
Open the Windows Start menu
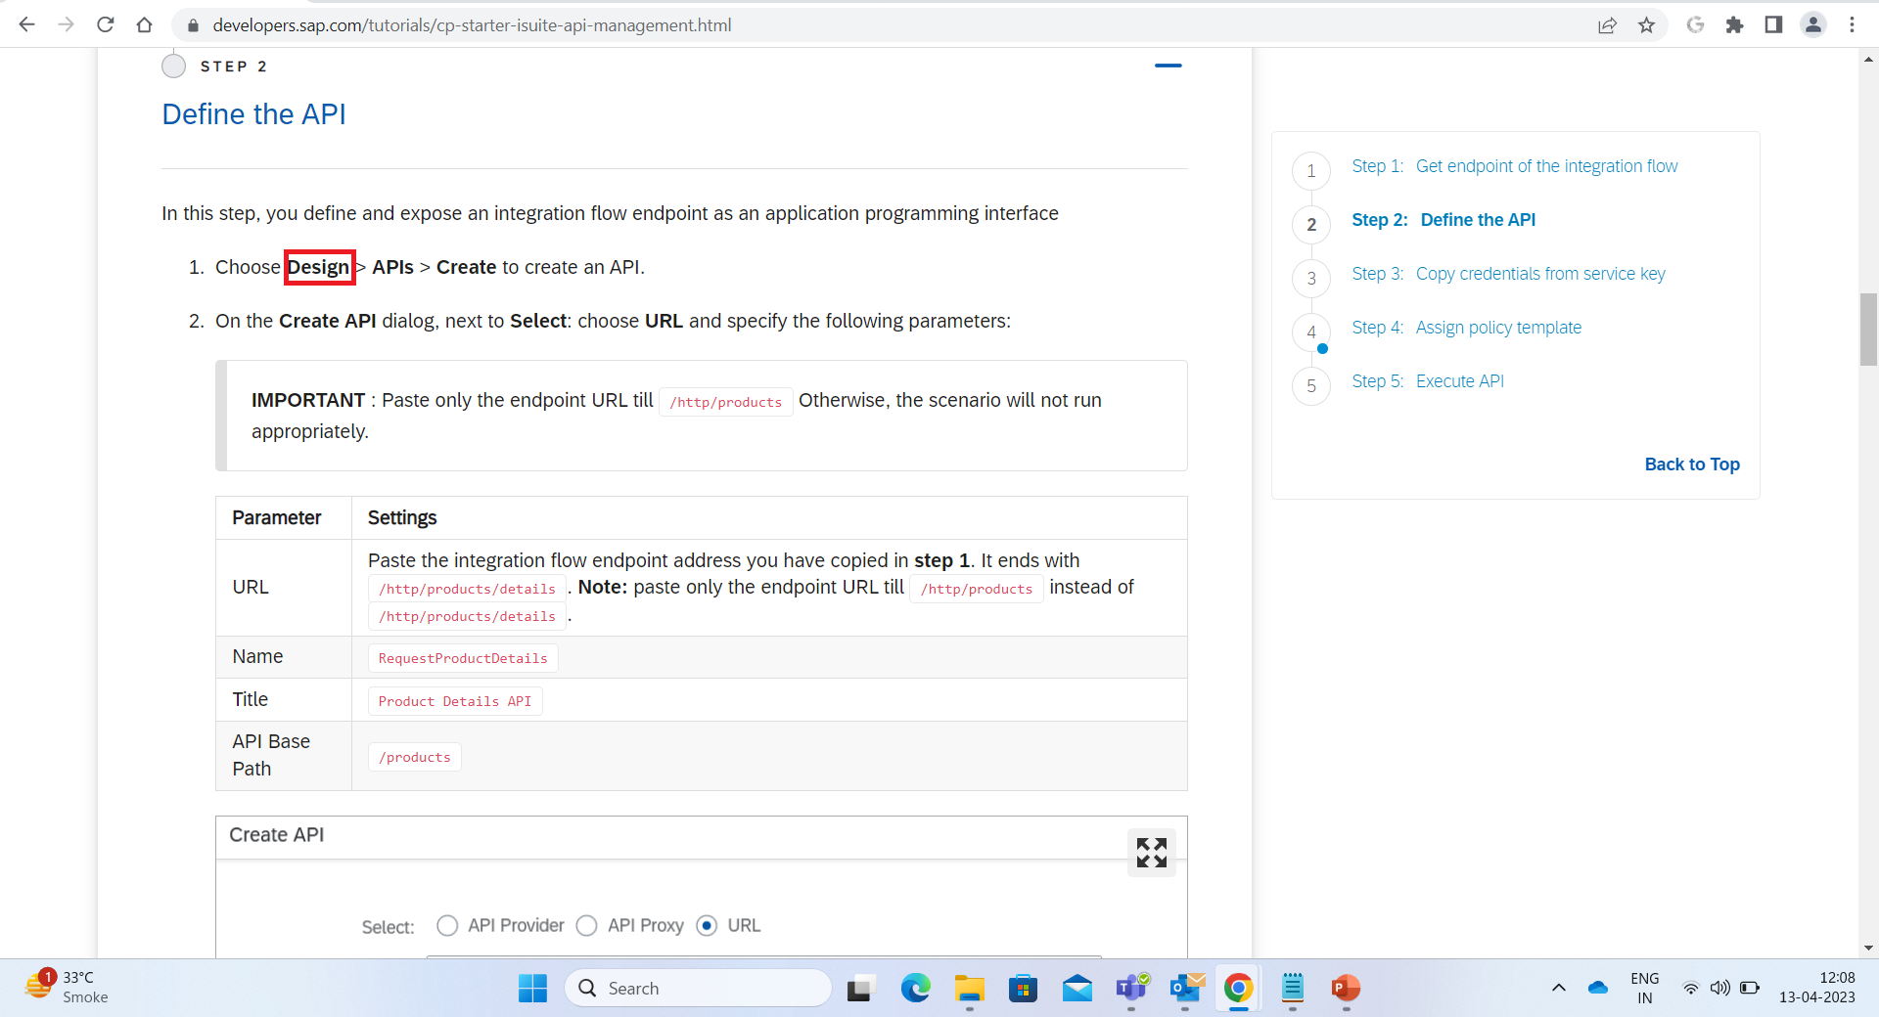(x=531, y=989)
